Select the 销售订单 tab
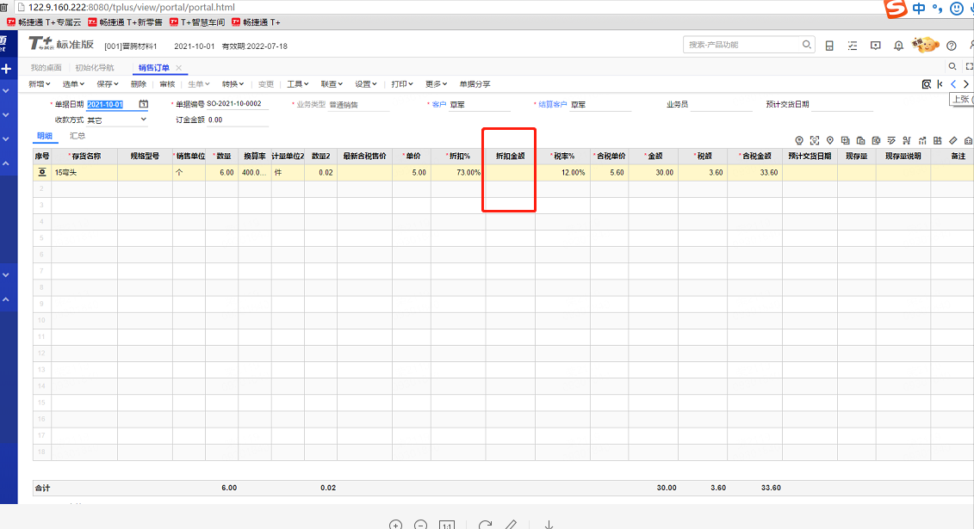This screenshot has height=529, width=974. click(153, 68)
